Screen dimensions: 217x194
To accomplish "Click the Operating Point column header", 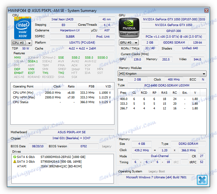I will pyautogui.click(x=24, y=86).
